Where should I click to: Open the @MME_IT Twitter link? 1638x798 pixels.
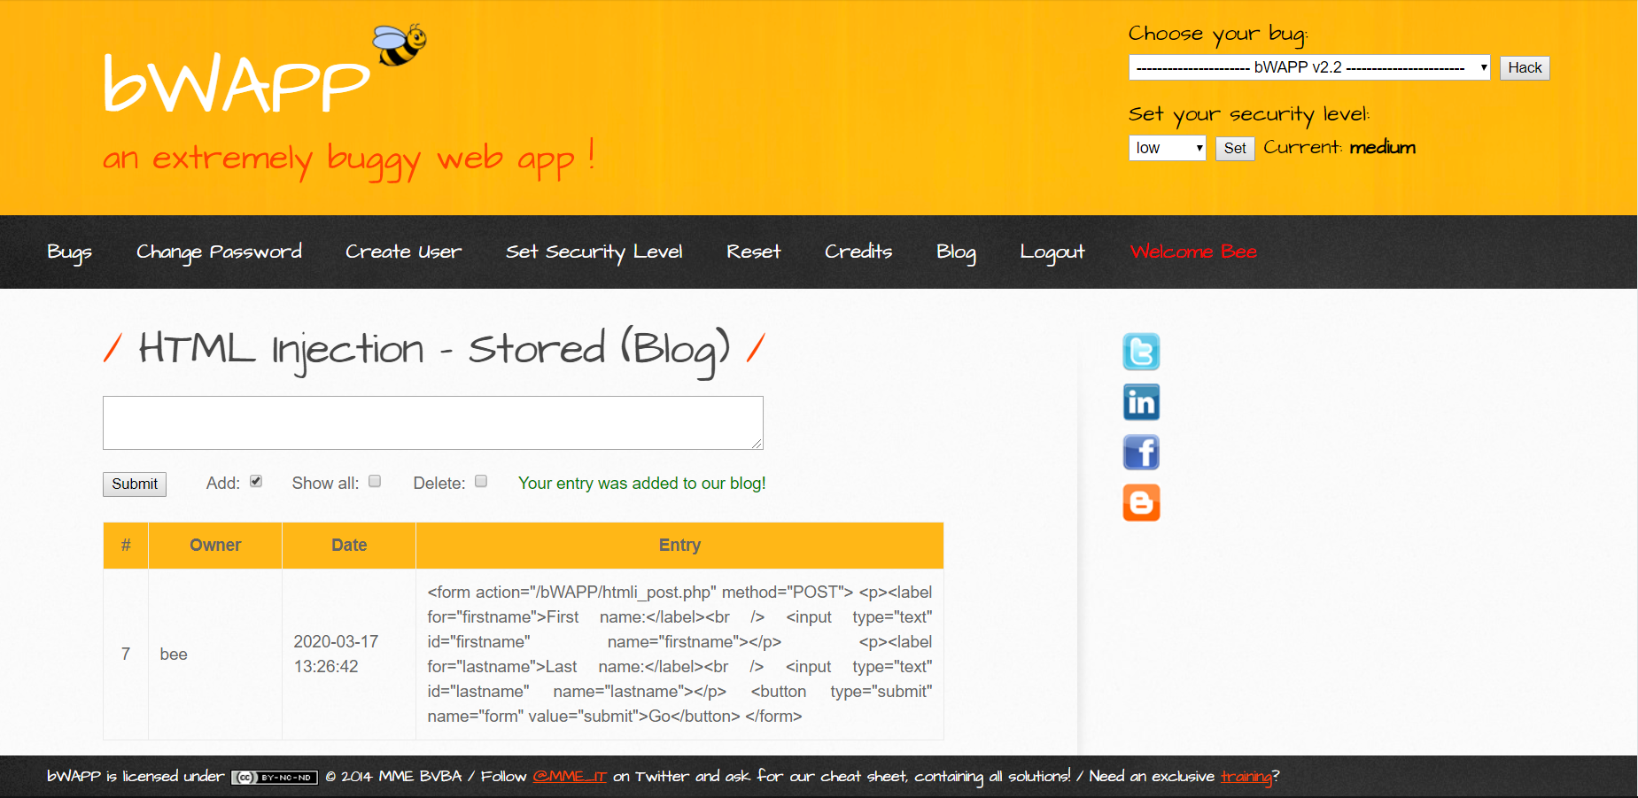570,777
